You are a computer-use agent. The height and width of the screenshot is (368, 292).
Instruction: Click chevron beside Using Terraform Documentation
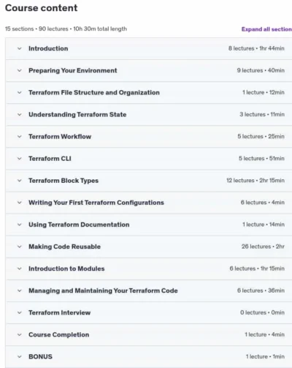point(20,225)
